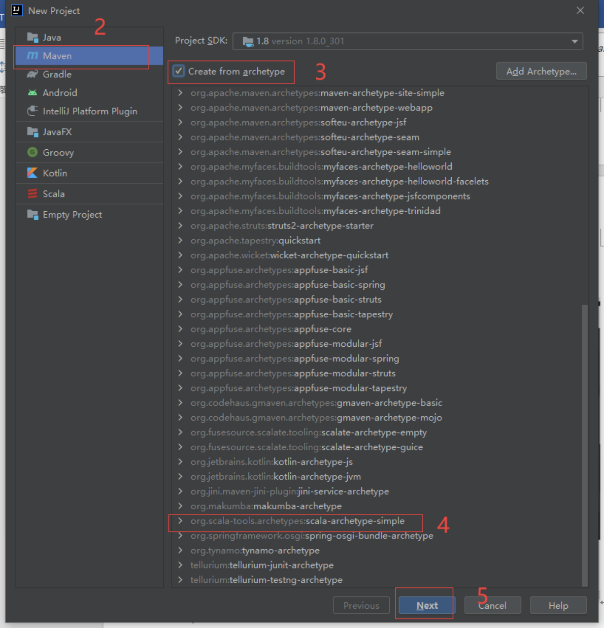604x628 pixels.
Task: Select tellurium-junit-archetype row text
Action: tap(262, 565)
